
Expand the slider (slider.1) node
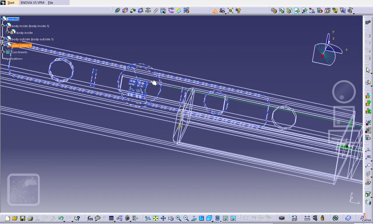pos(2,45)
